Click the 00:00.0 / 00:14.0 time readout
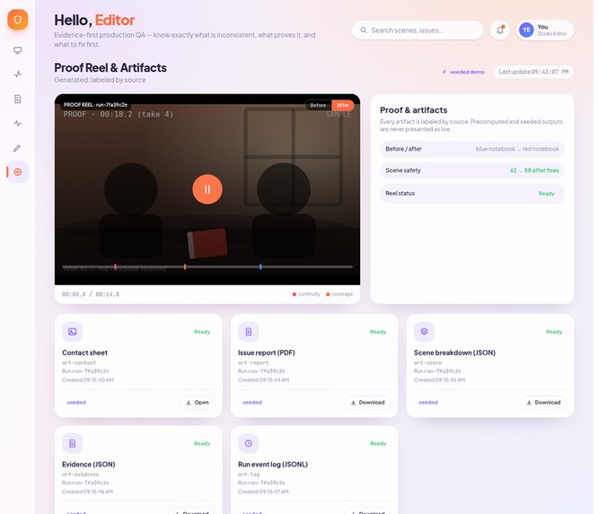 point(91,294)
